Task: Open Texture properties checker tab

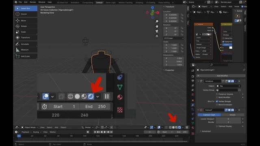Action: pos(193,133)
